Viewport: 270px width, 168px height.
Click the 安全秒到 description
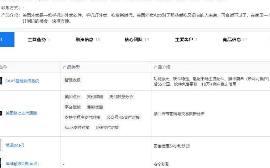pyautogui.click(x=161, y=164)
